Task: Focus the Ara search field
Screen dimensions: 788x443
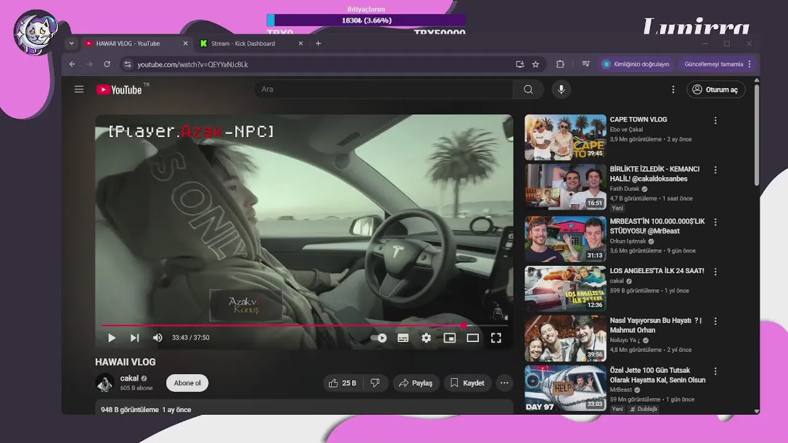Action: point(384,89)
